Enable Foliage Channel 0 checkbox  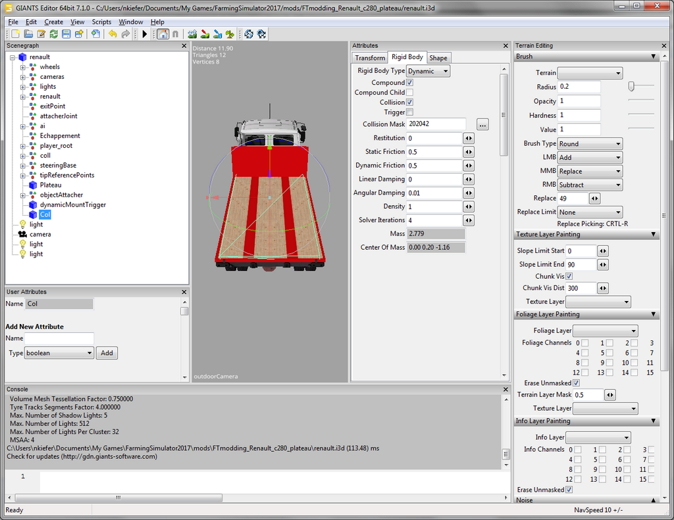point(584,343)
